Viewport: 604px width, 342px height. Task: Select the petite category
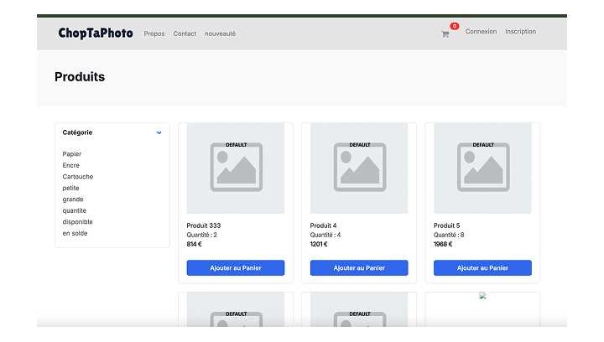point(70,188)
